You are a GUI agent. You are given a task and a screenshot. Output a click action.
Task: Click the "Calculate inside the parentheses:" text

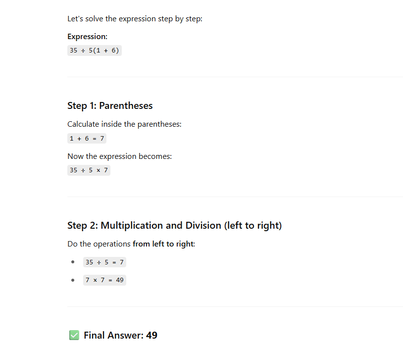(x=124, y=124)
